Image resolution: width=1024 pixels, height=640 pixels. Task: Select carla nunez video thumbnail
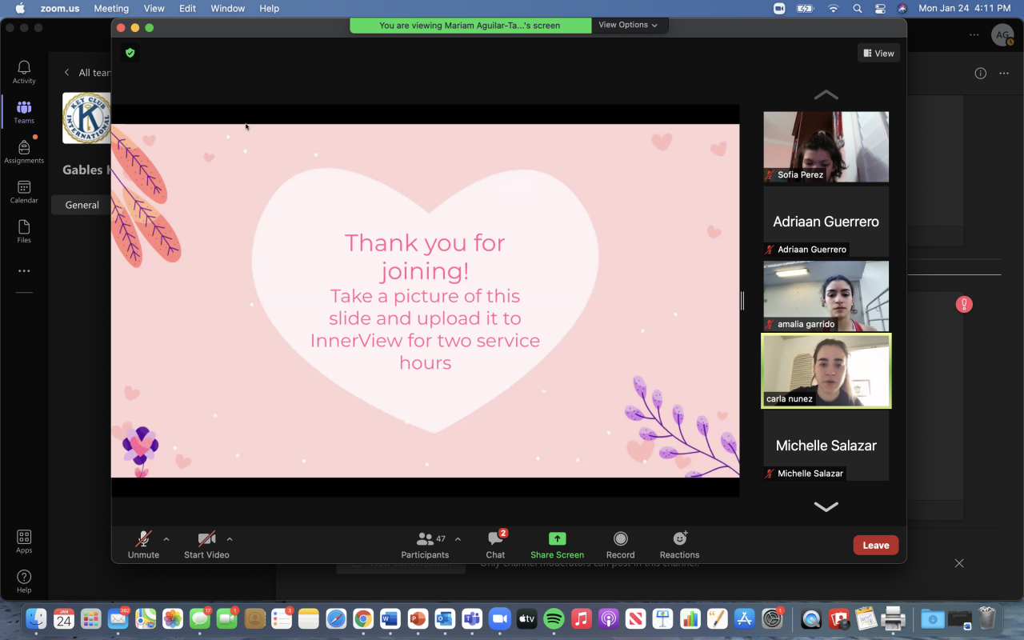826,371
